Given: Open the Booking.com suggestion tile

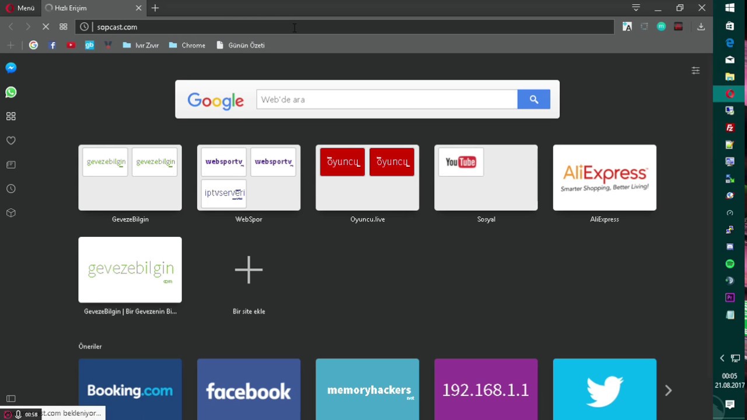Looking at the screenshot, I should pos(130,389).
